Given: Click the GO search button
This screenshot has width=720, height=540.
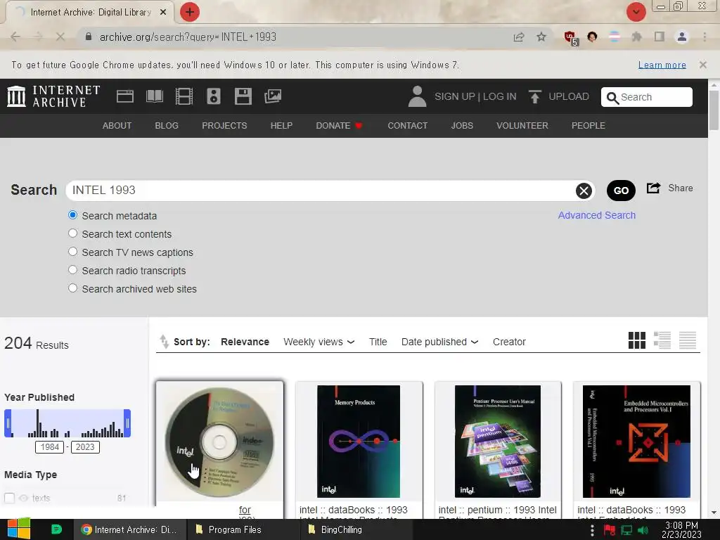Looking at the screenshot, I should point(621,191).
